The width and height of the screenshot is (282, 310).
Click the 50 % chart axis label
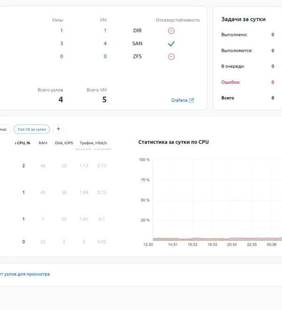145,200
